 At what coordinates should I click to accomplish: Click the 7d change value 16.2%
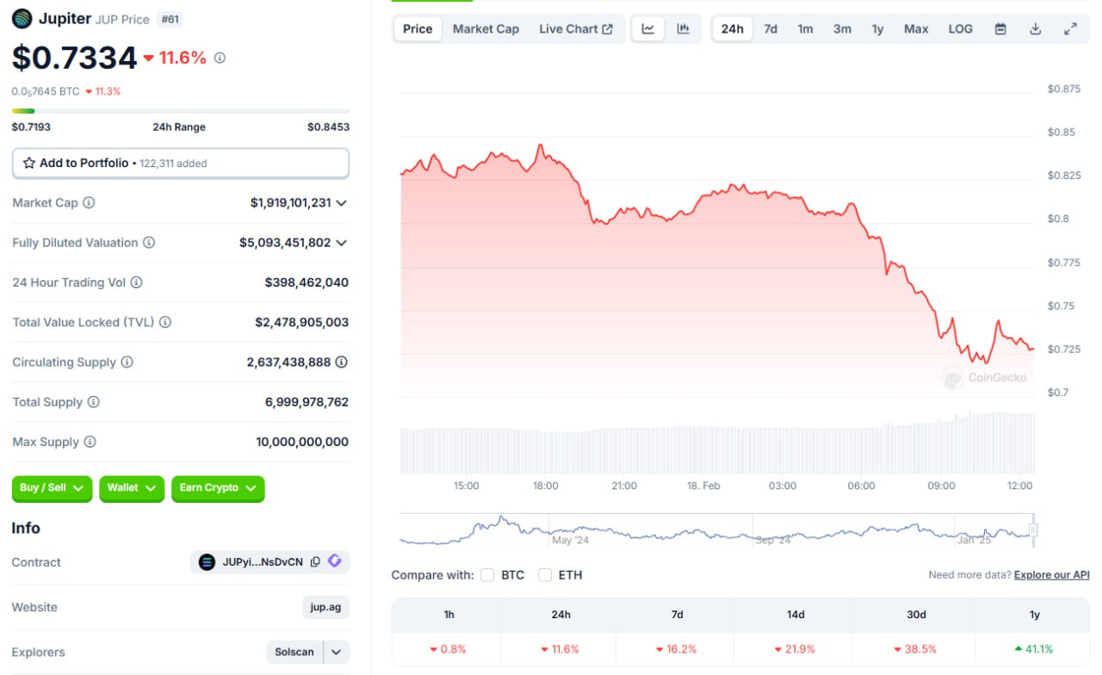677,649
